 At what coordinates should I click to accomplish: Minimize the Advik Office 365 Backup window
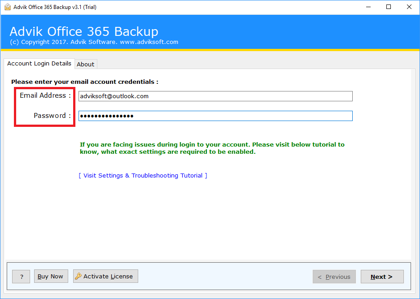click(x=368, y=7)
